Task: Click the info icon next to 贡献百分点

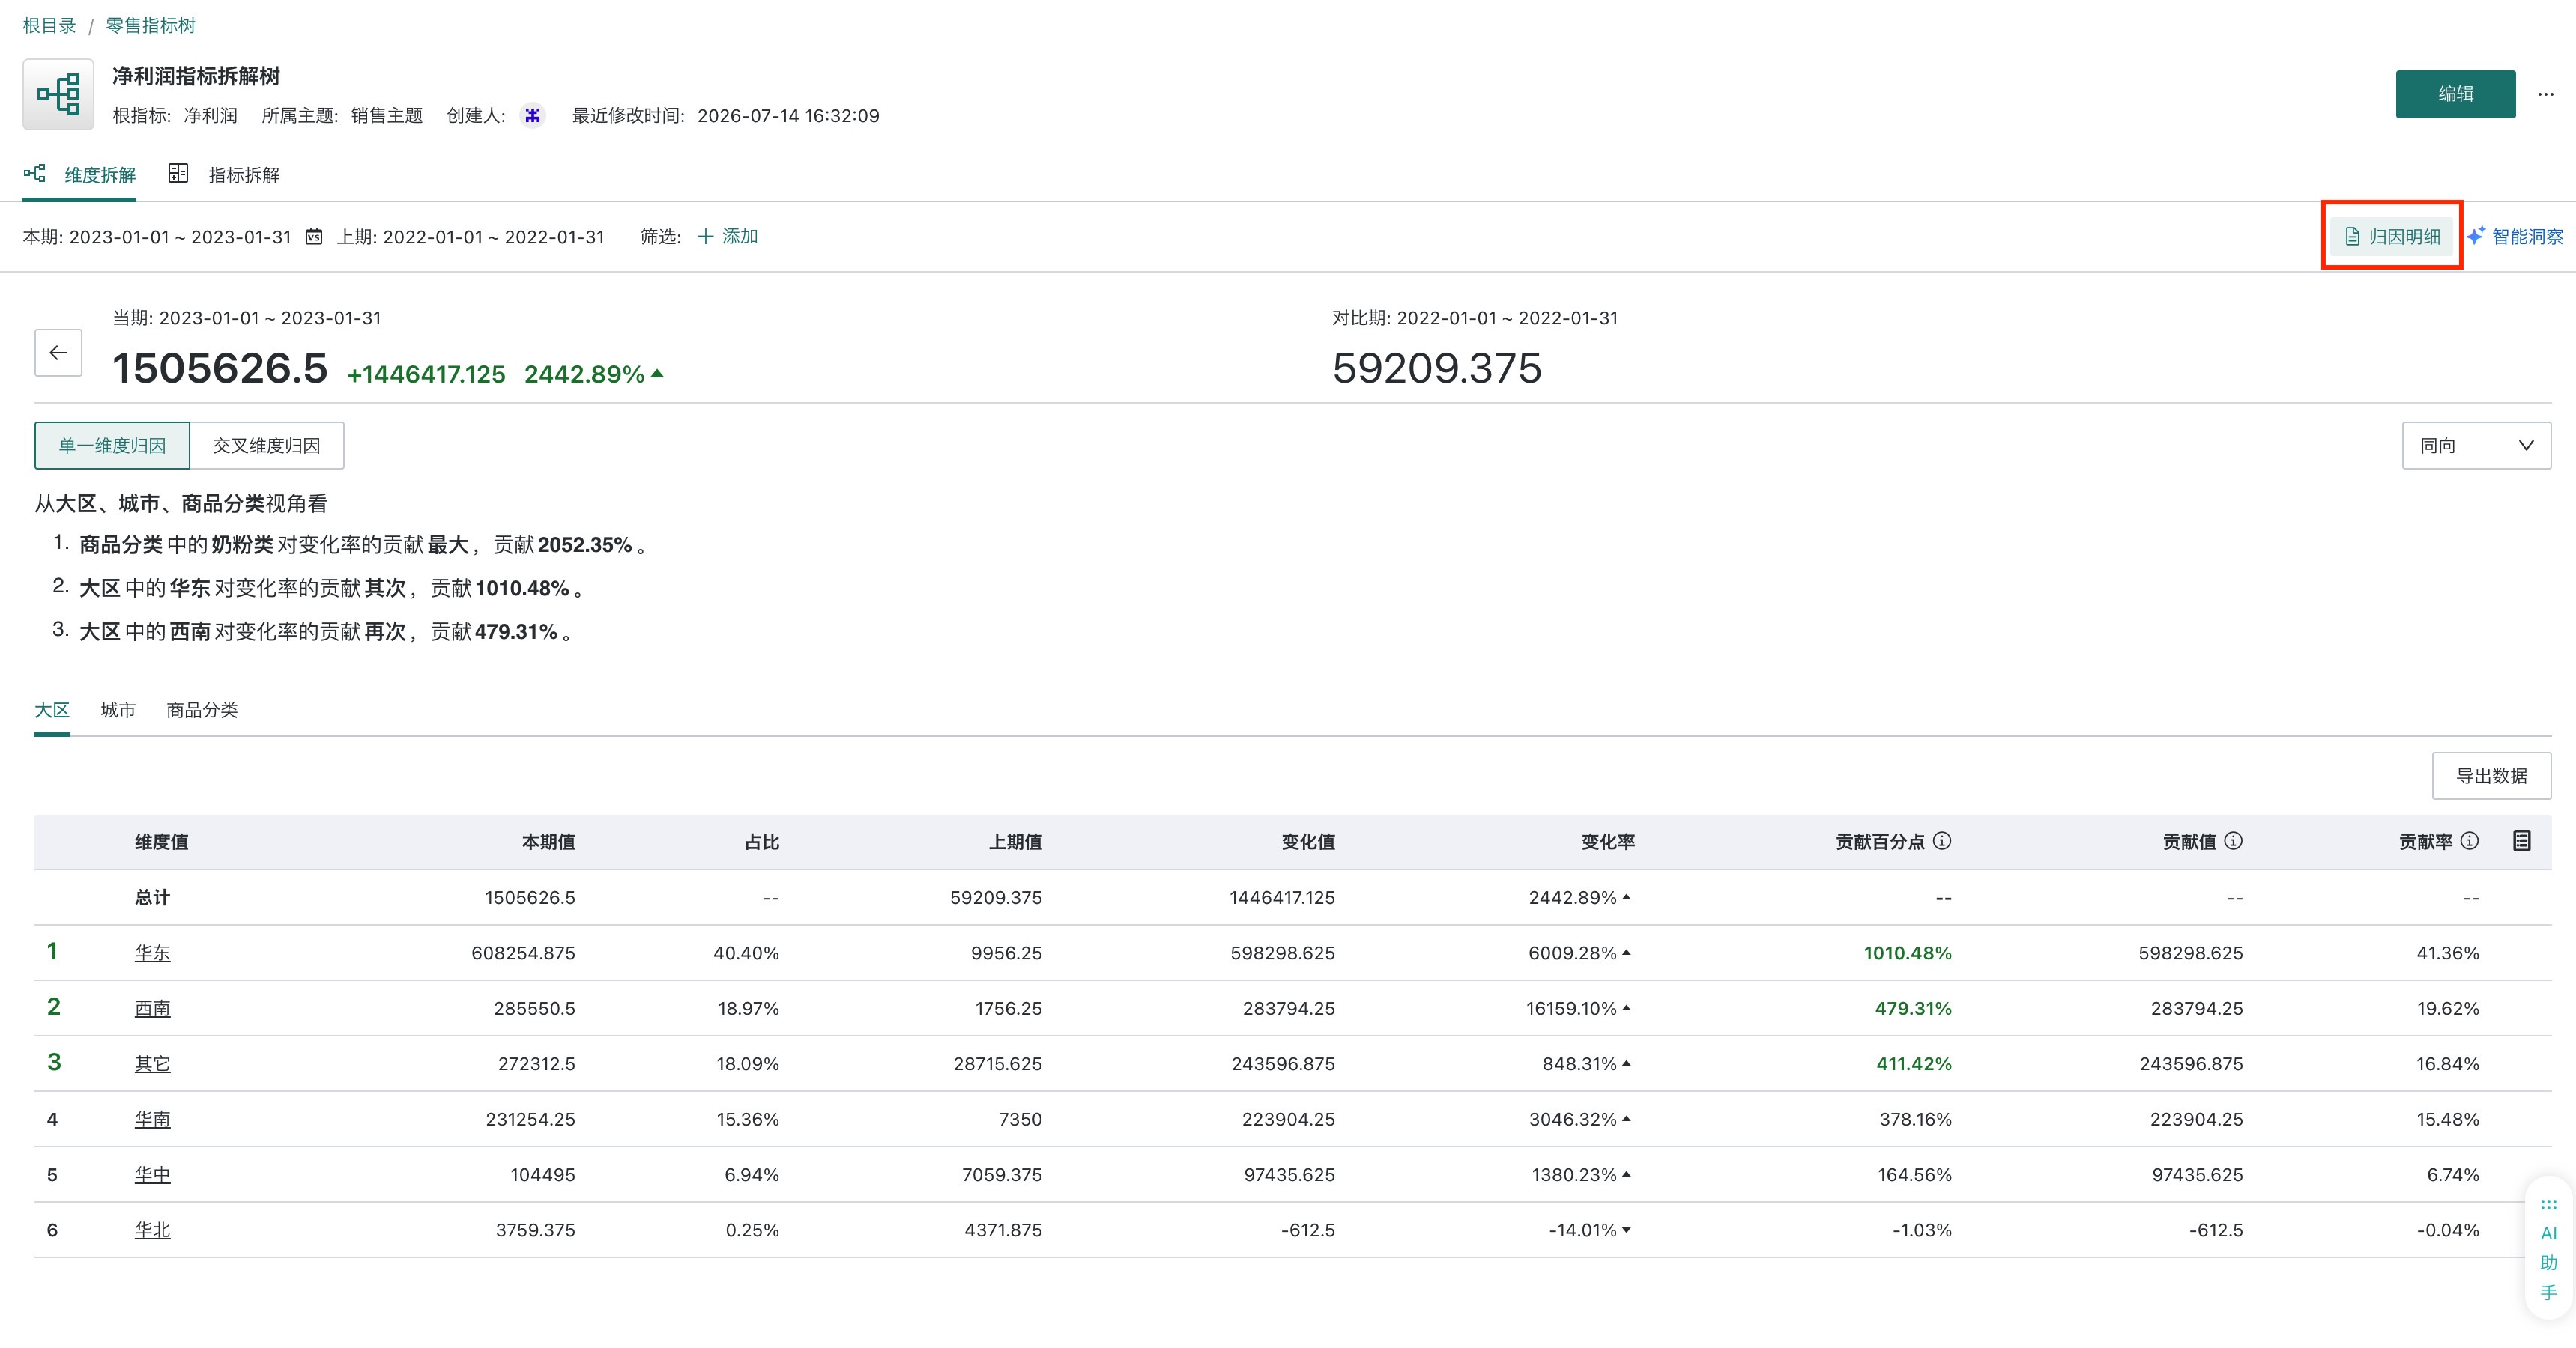Action: 1942,841
